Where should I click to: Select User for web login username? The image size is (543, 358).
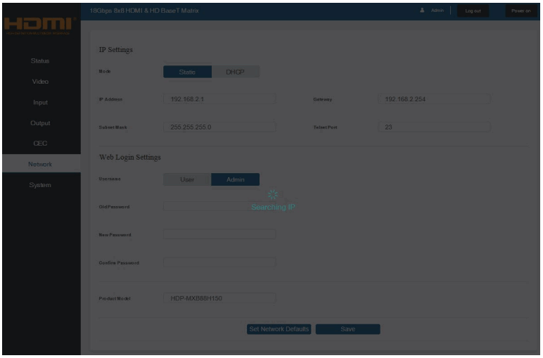(x=187, y=179)
